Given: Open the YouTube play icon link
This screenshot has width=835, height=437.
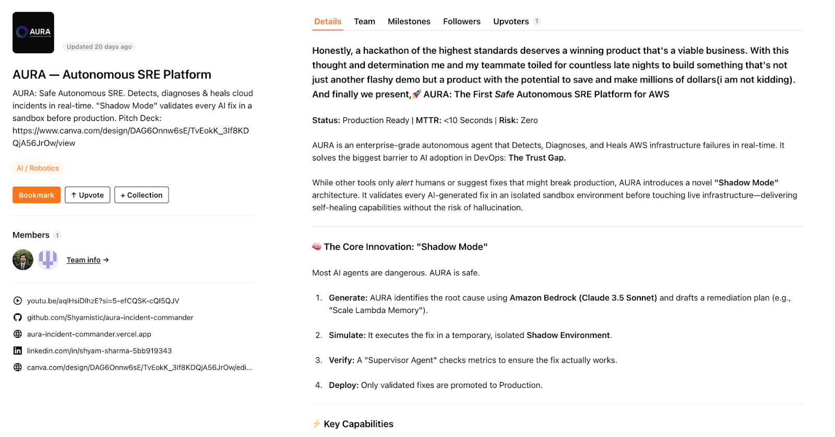Looking at the screenshot, I should (18, 301).
